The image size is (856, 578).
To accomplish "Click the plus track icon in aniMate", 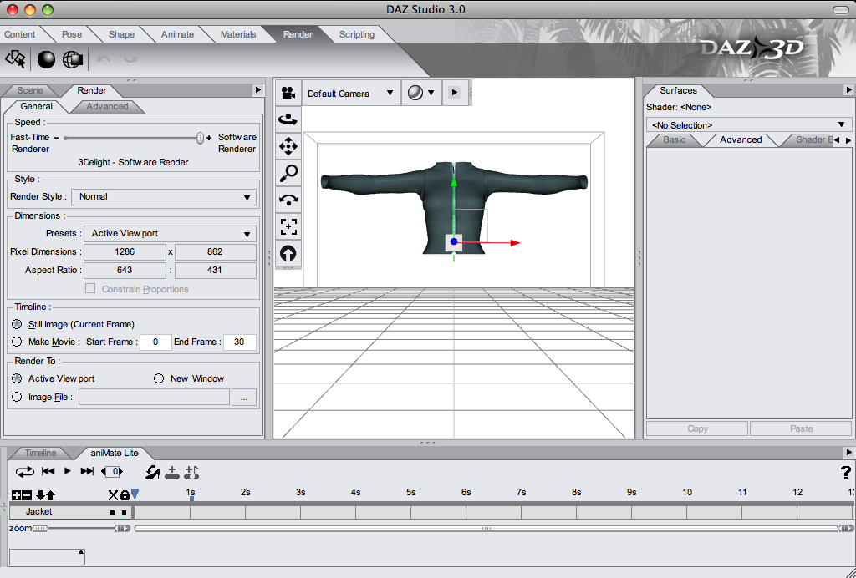I will [x=17, y=495].
